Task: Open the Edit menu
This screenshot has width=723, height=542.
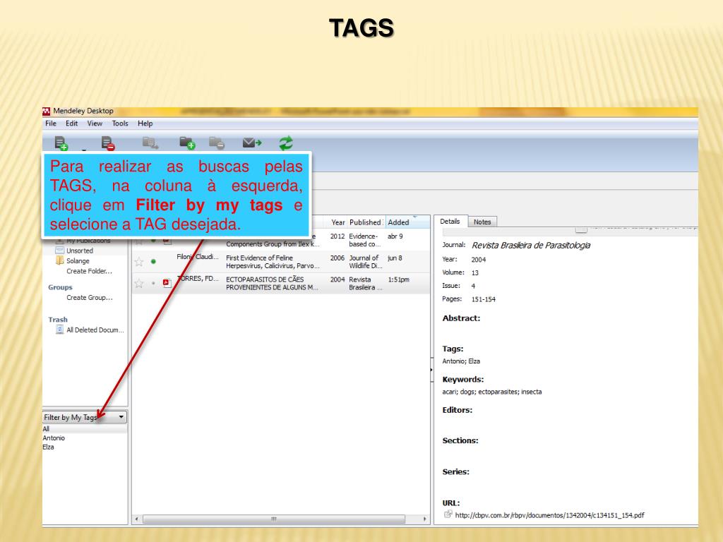Action: pos(71,124)
